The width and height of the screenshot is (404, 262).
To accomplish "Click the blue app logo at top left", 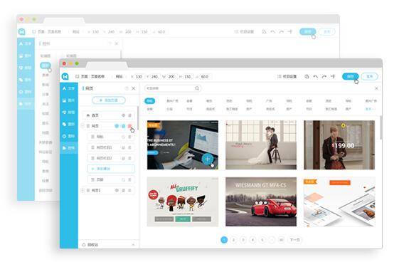I will coord(65,76).
